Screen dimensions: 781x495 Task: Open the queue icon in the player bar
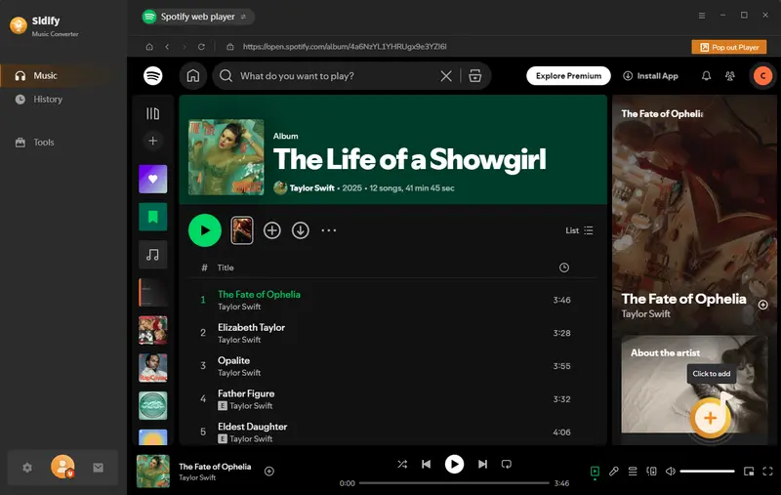click(x=633, y=471)
